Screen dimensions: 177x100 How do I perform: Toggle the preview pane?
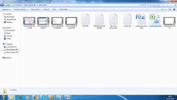[170, 9]
